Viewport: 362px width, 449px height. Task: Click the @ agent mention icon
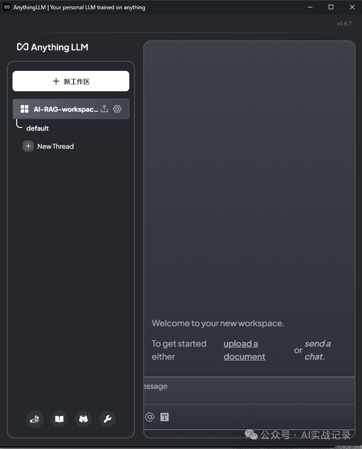pos(150,417)
